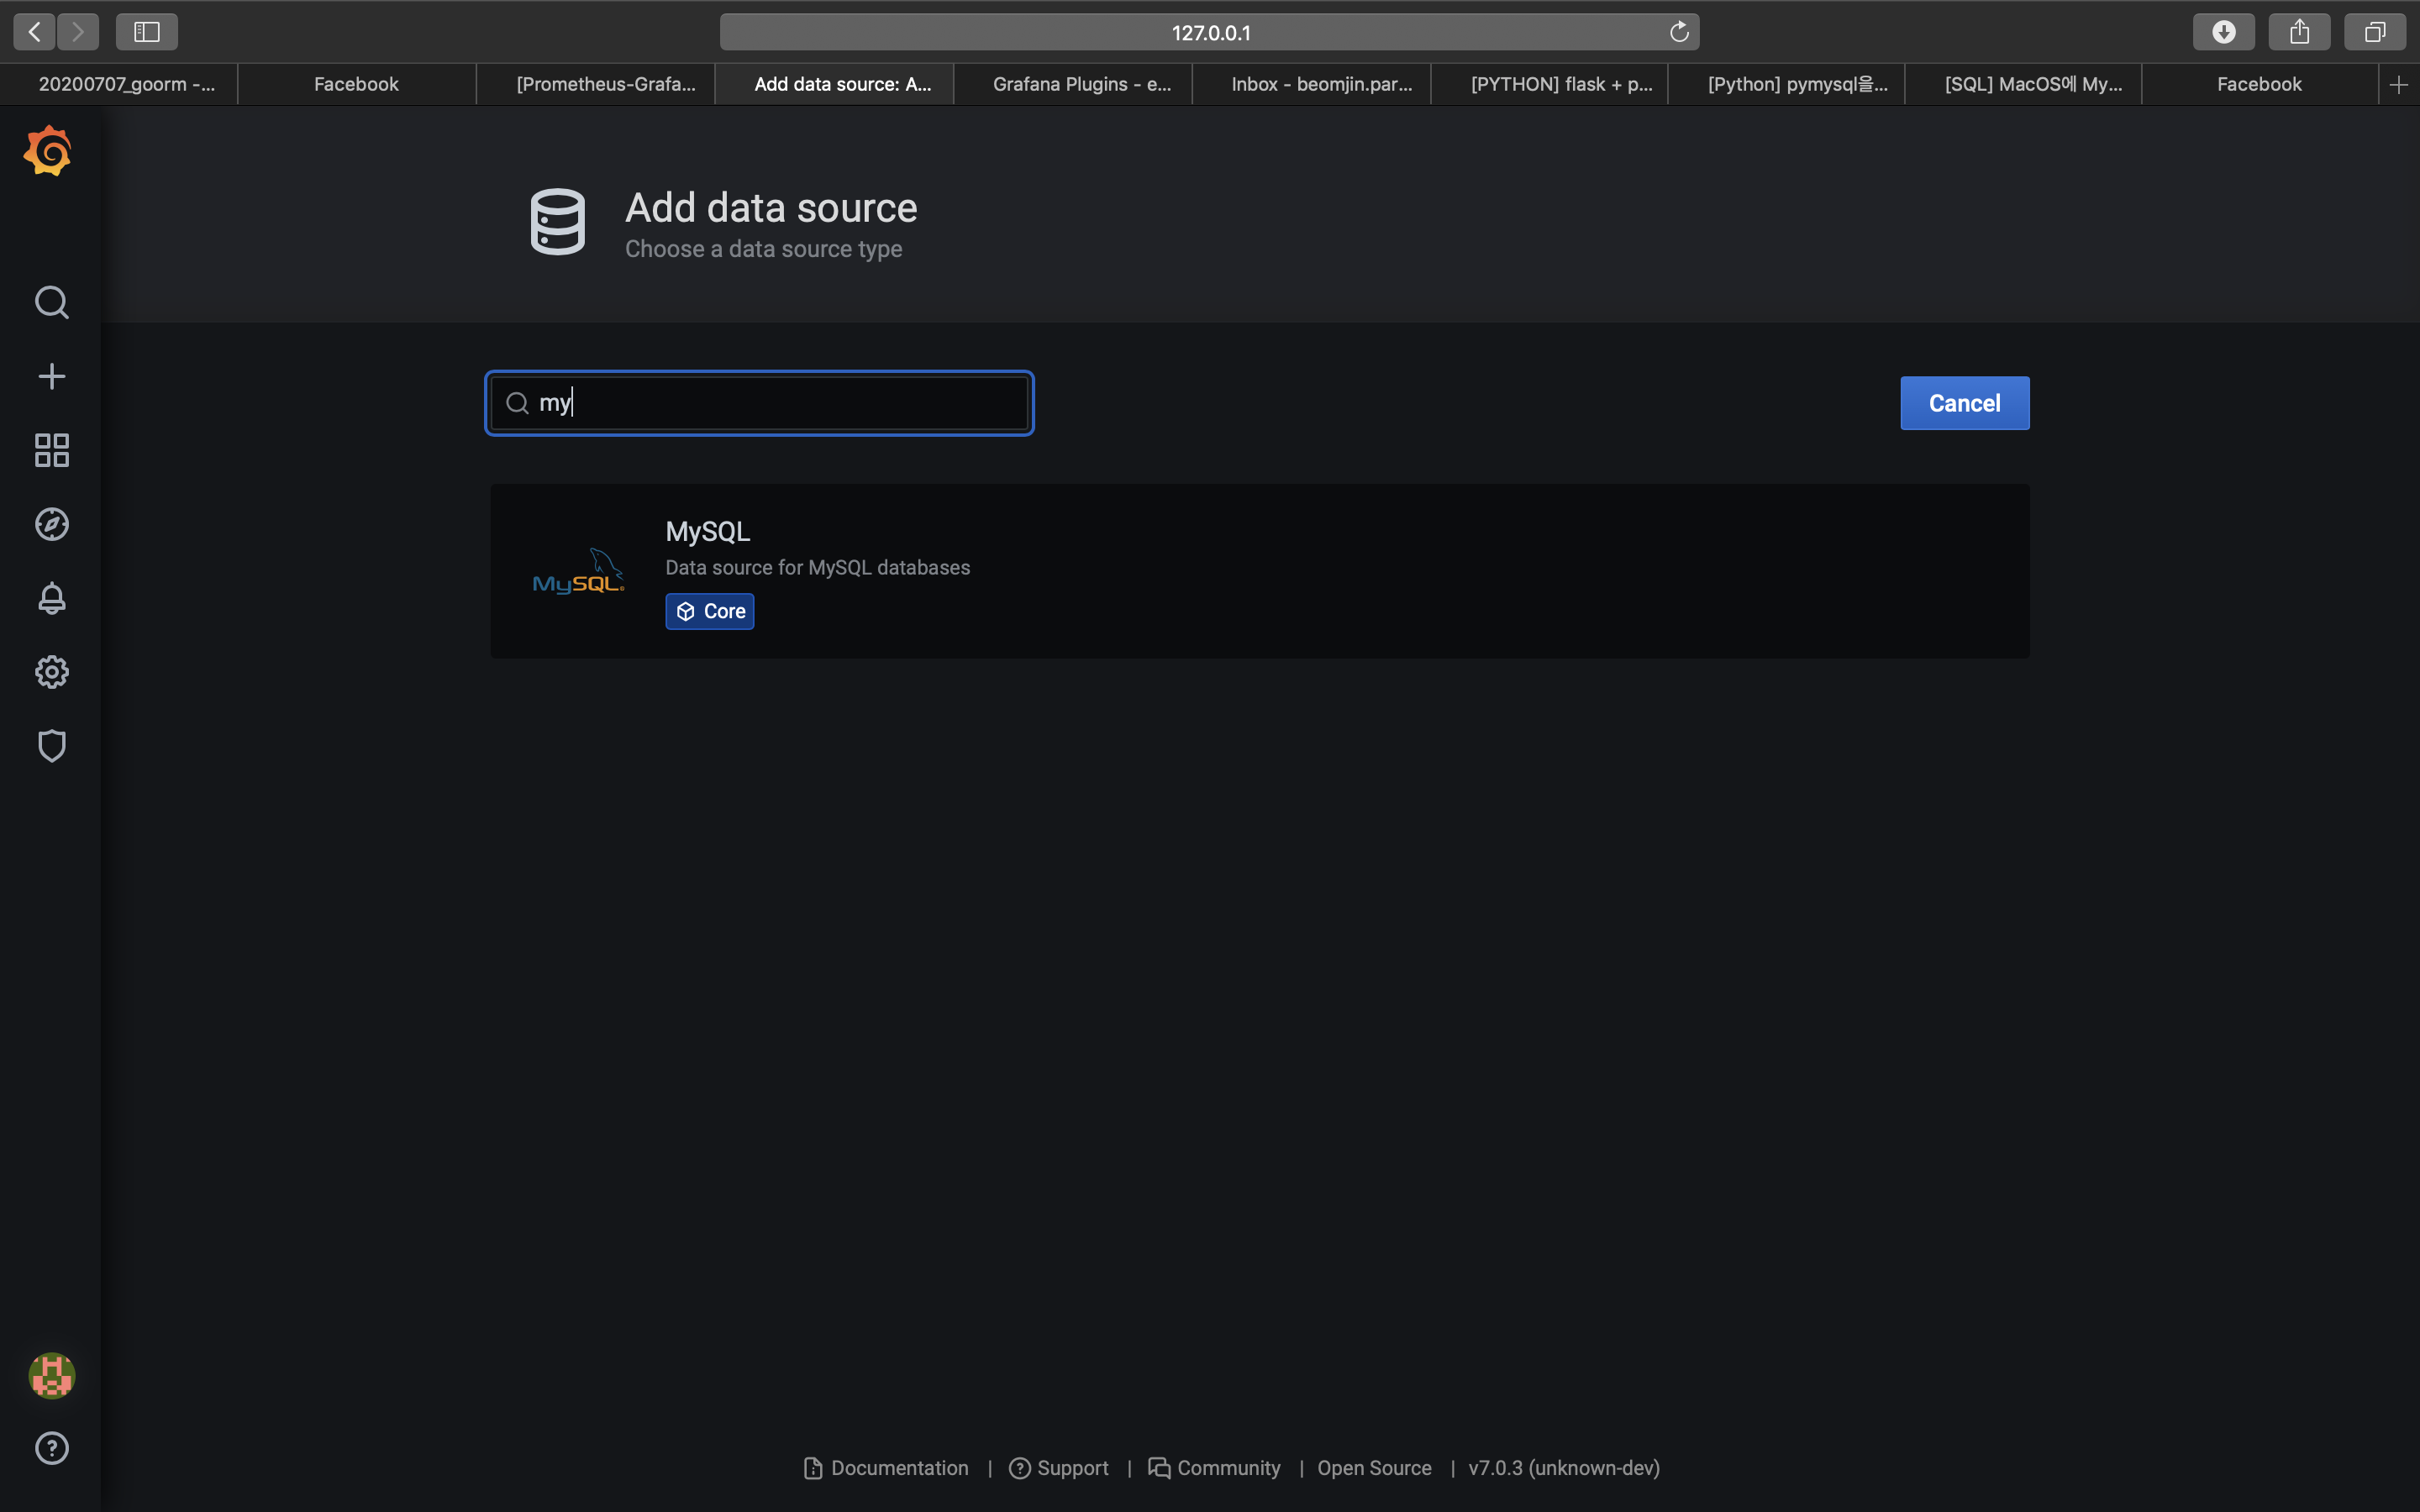This screenshot has height=1512, width=2420.
Task: Click the user avatar in sidebar
Action: point(51,1375)
